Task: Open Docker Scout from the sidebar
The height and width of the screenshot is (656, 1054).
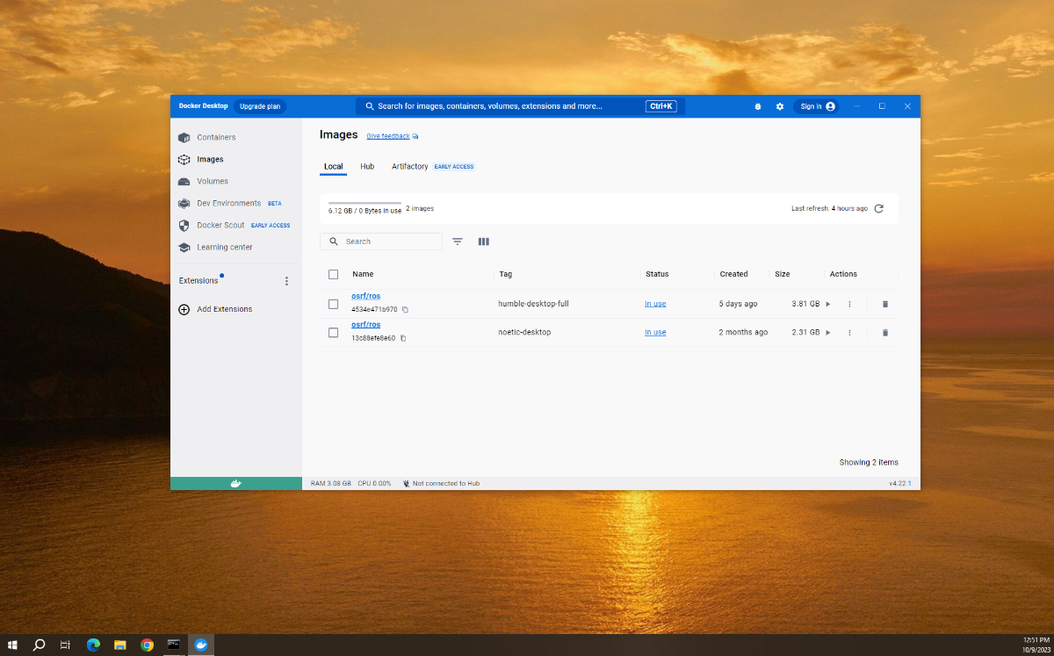Action: (x=220, y=226)
